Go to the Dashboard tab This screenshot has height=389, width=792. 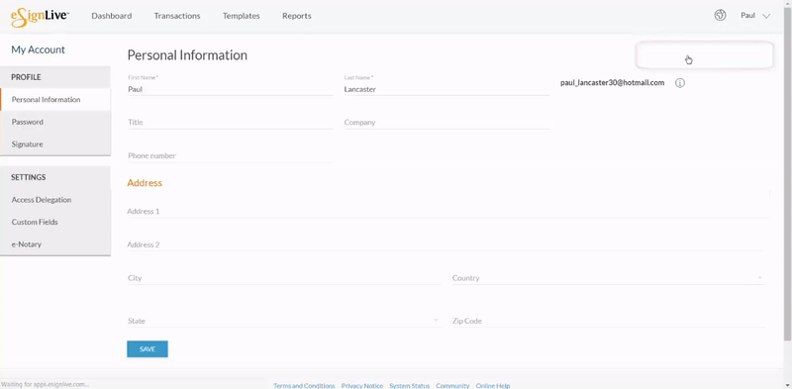tap(112, 16)
